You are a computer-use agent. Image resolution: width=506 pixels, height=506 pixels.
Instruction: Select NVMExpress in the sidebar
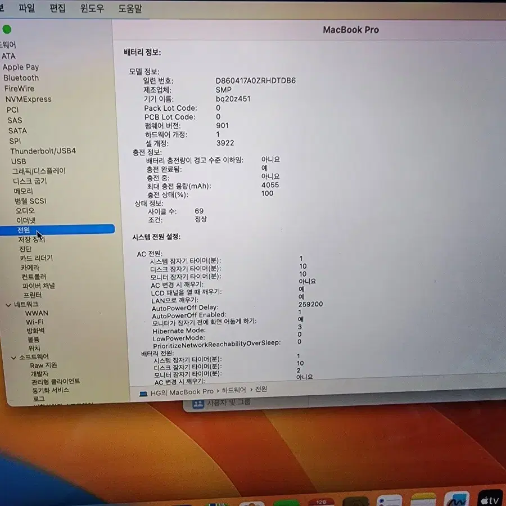pyautogui.click(x=29, y=99)
